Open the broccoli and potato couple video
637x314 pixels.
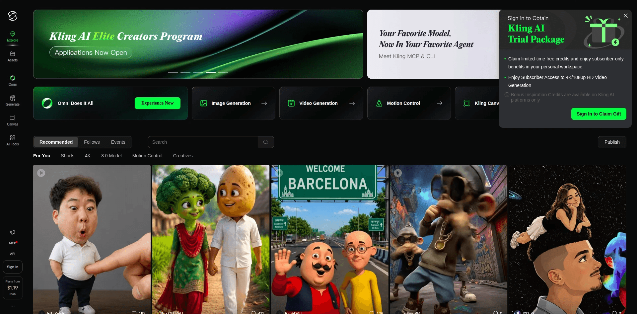point(211,239)
